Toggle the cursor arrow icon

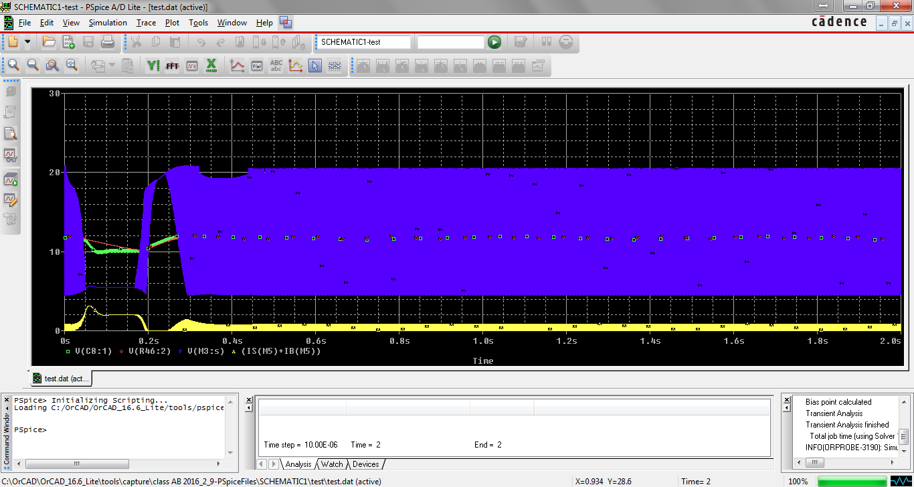(315, 66)
